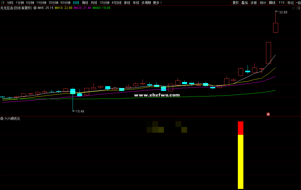Click the 15.48 low price label

[80, 111]
